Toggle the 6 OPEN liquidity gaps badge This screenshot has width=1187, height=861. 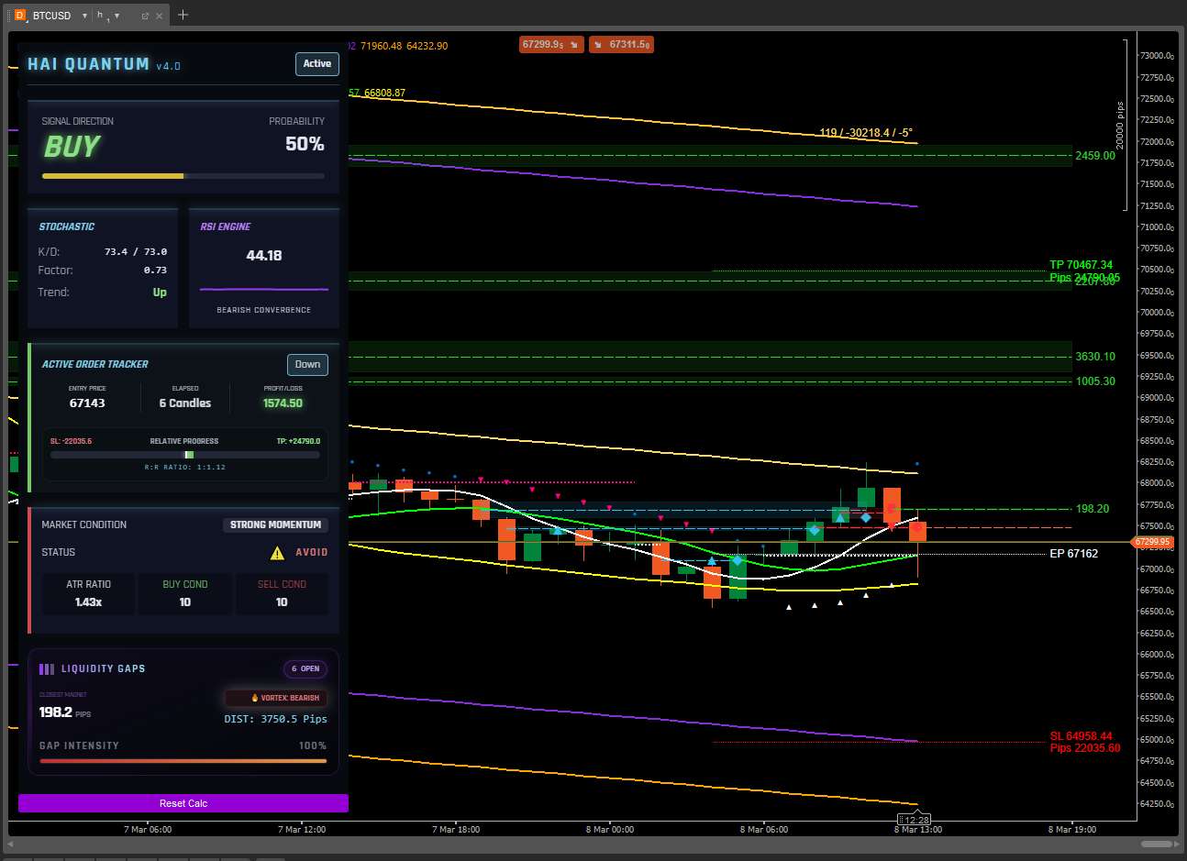[x=305, y=669]
